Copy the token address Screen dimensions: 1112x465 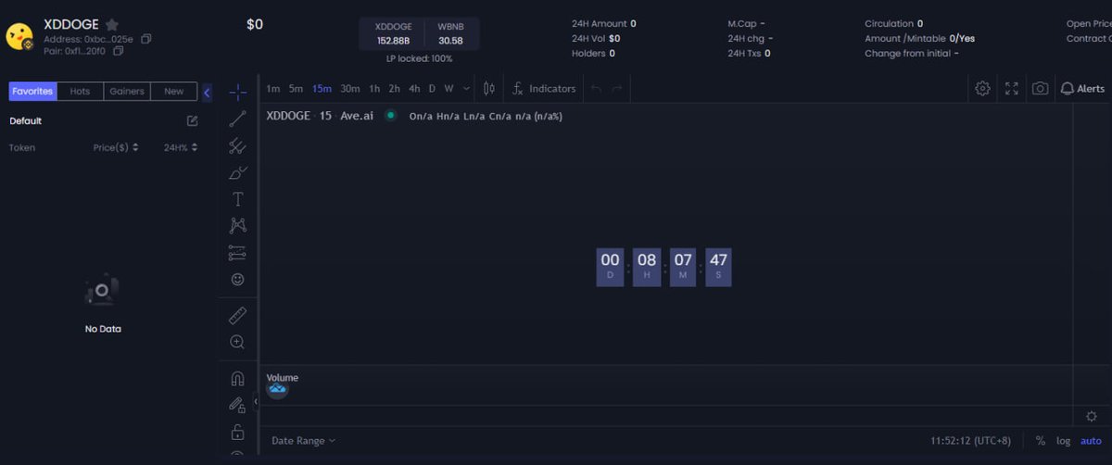tap(146, 39)
